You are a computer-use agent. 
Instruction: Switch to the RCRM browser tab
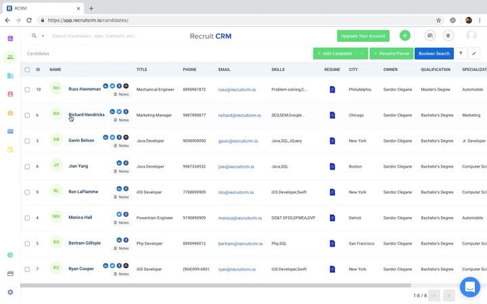[x=43, y=8]
